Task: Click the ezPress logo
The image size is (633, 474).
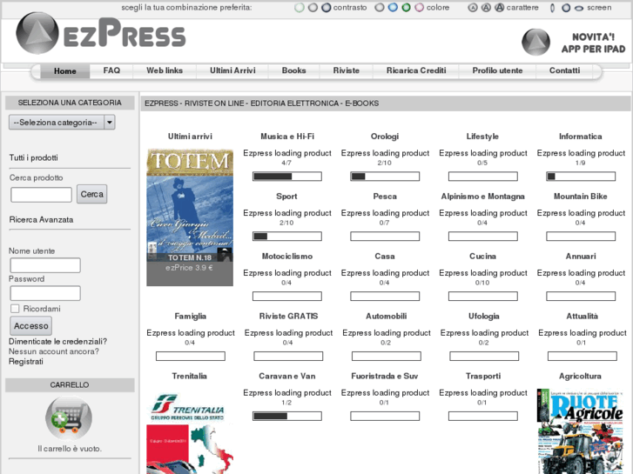Action: 101,34
